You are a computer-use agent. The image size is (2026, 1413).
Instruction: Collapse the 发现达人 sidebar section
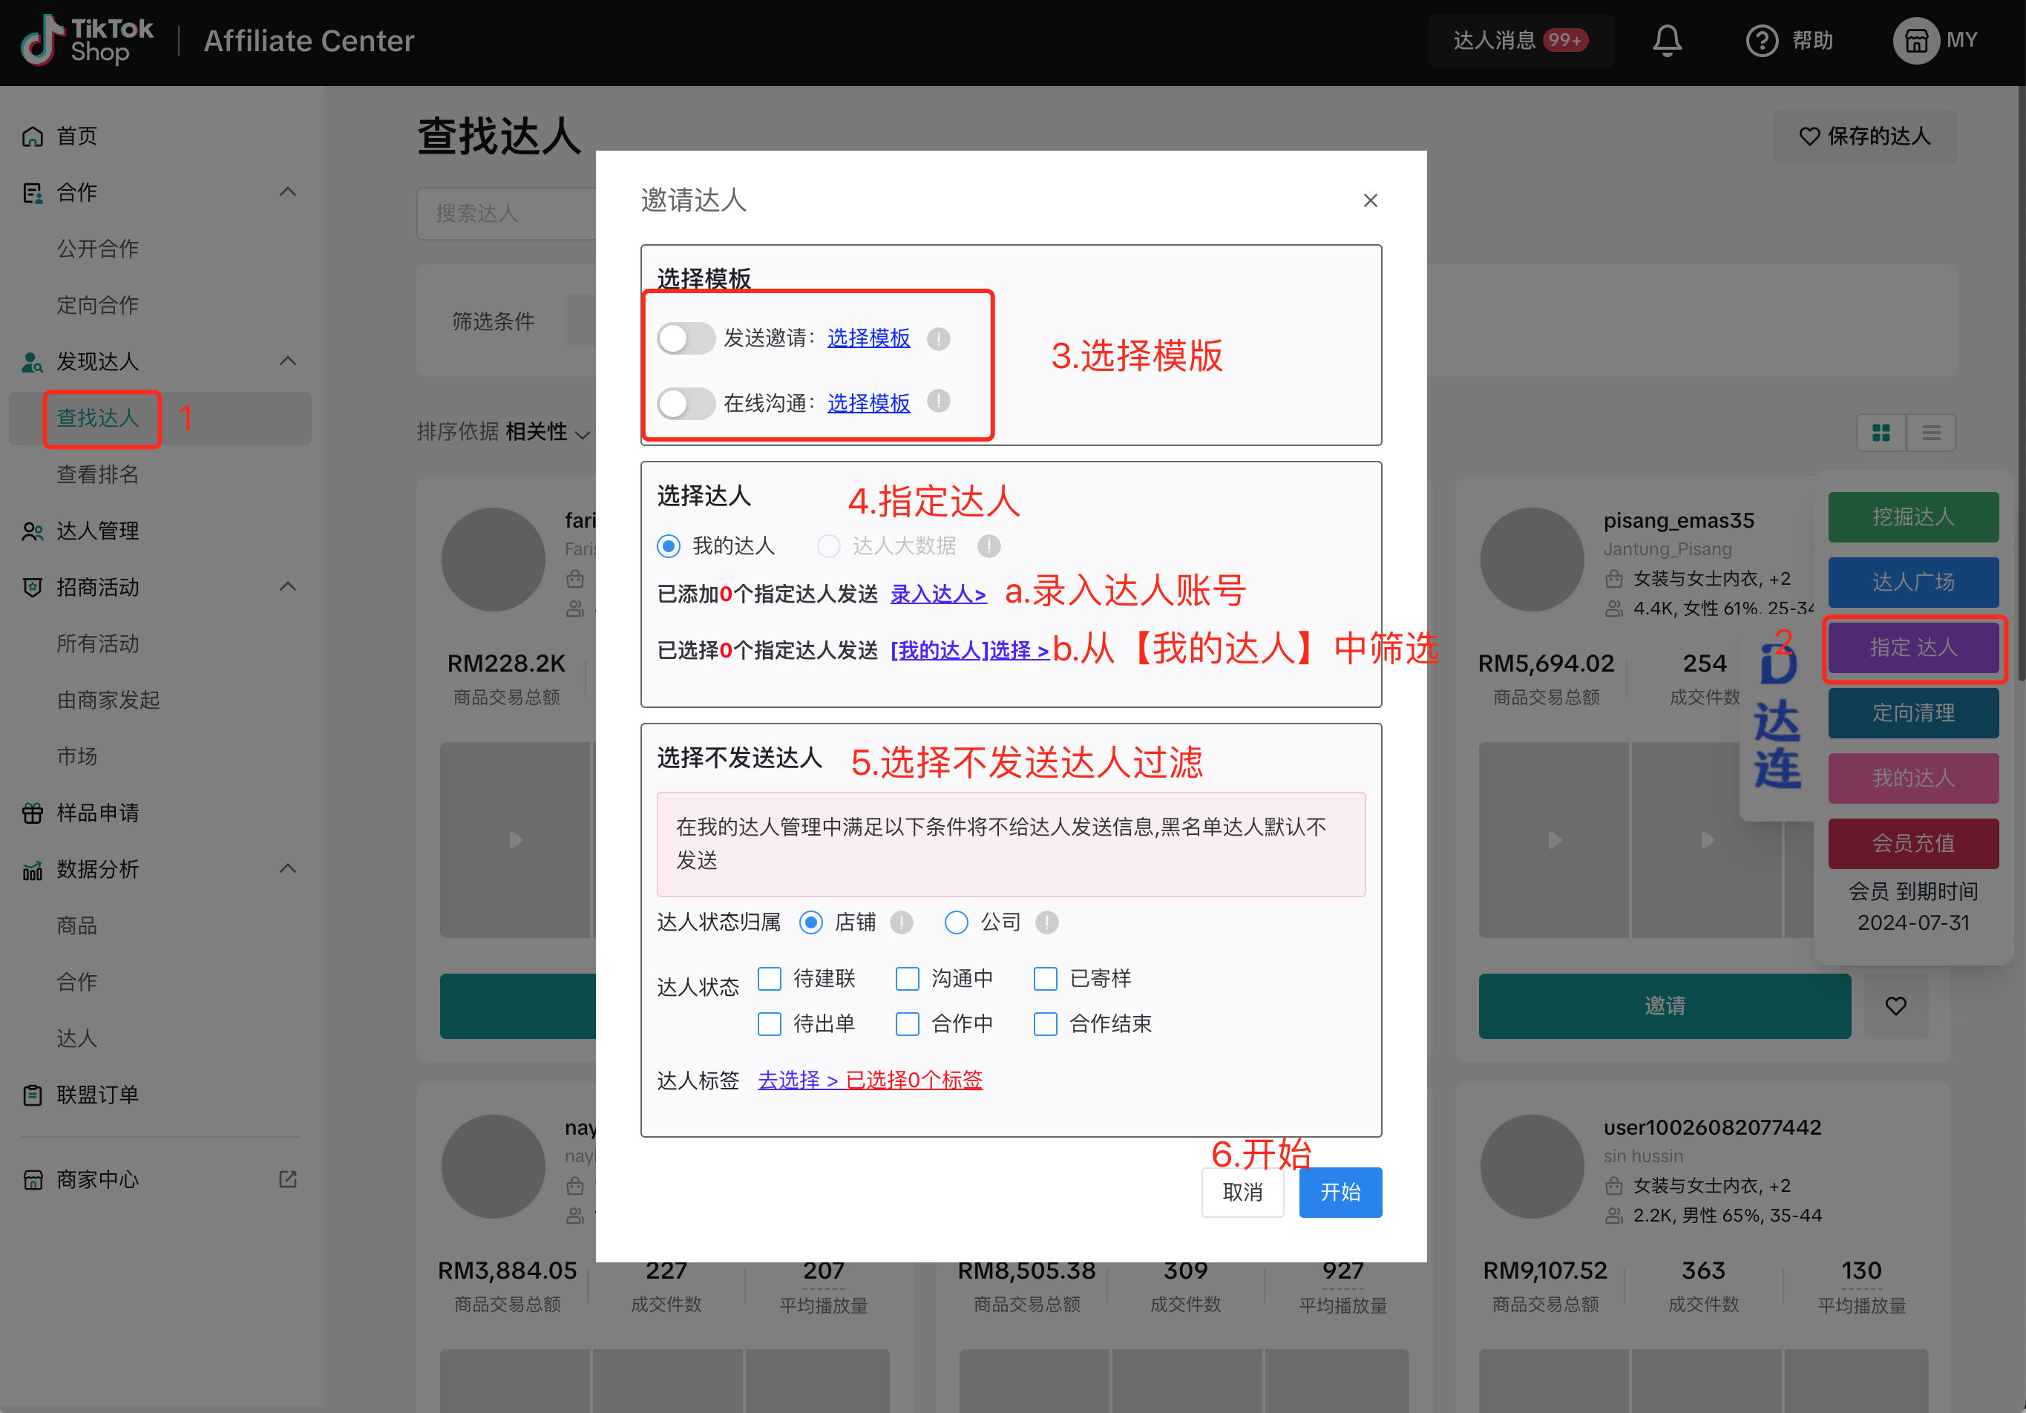(x=288, y=361)
